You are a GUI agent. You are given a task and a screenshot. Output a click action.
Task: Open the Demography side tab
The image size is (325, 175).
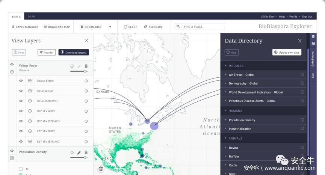[x=313, y=59]
